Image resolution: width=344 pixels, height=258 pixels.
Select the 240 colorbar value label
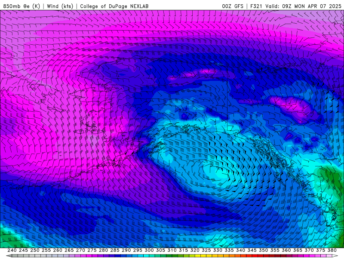click(x=12, y=250)
